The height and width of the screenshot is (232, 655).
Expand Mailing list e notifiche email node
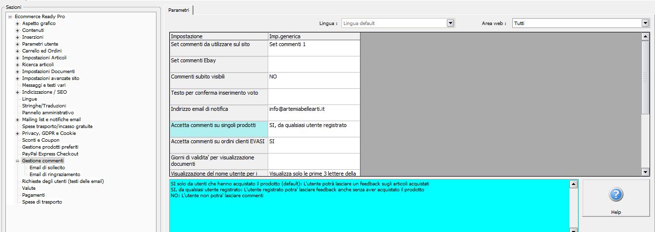pyautogui.click(x=17, y=120)
